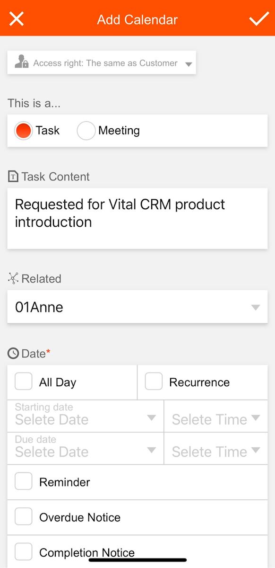Check the Recurrence checkbox
This screenshot has width=275, height=568.
click(154, 381)
